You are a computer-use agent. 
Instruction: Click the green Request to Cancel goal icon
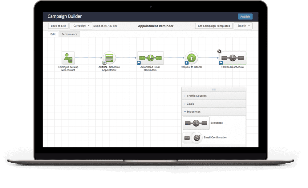(191, 58)
